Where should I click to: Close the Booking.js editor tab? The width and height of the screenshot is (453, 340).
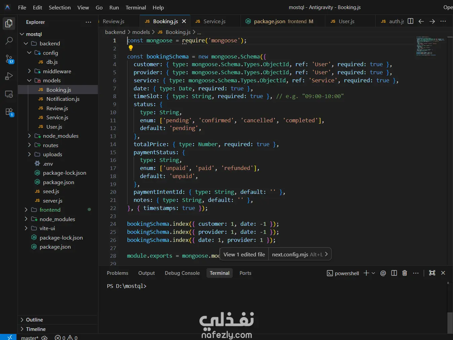184,21
